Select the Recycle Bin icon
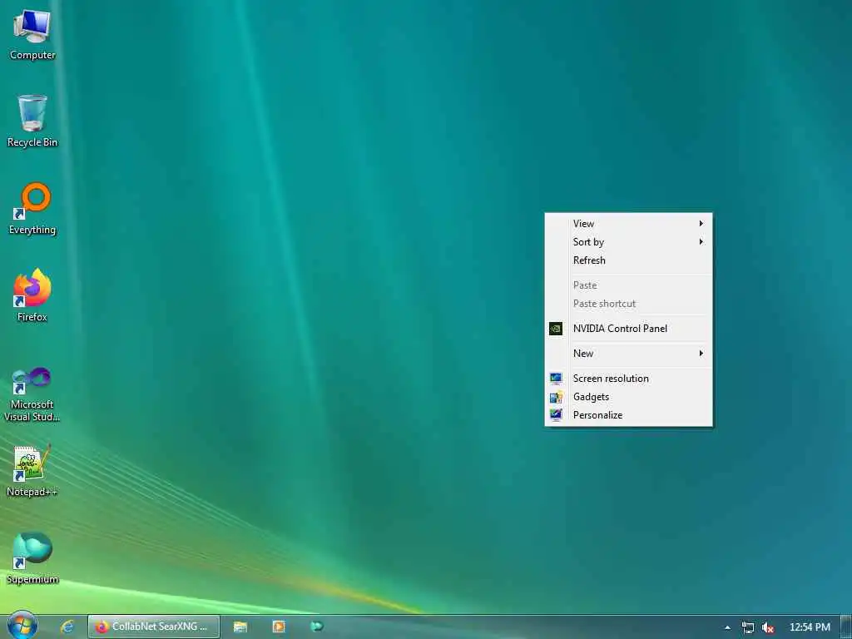This screenshot has height=639, width=852. (x=32, y=121)
